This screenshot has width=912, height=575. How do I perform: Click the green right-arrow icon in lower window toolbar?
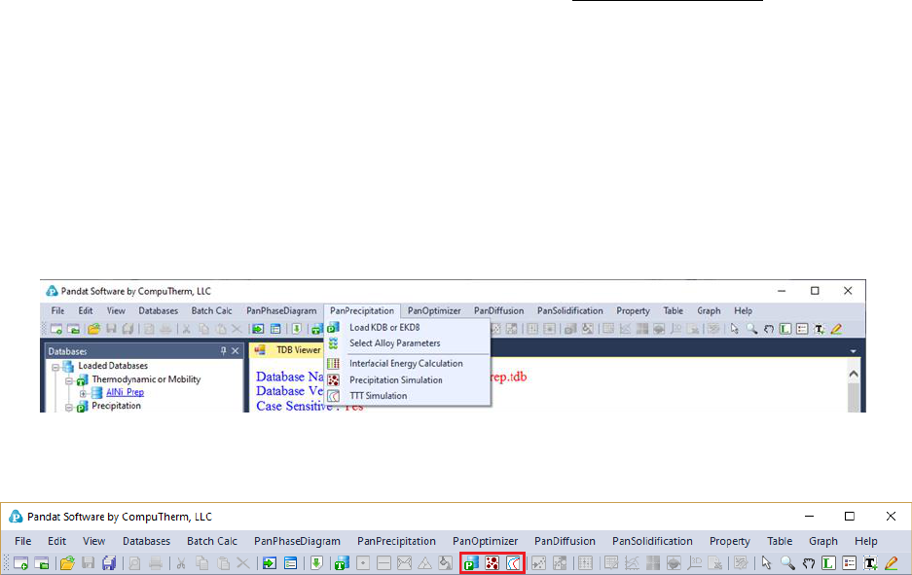[270, 562]
